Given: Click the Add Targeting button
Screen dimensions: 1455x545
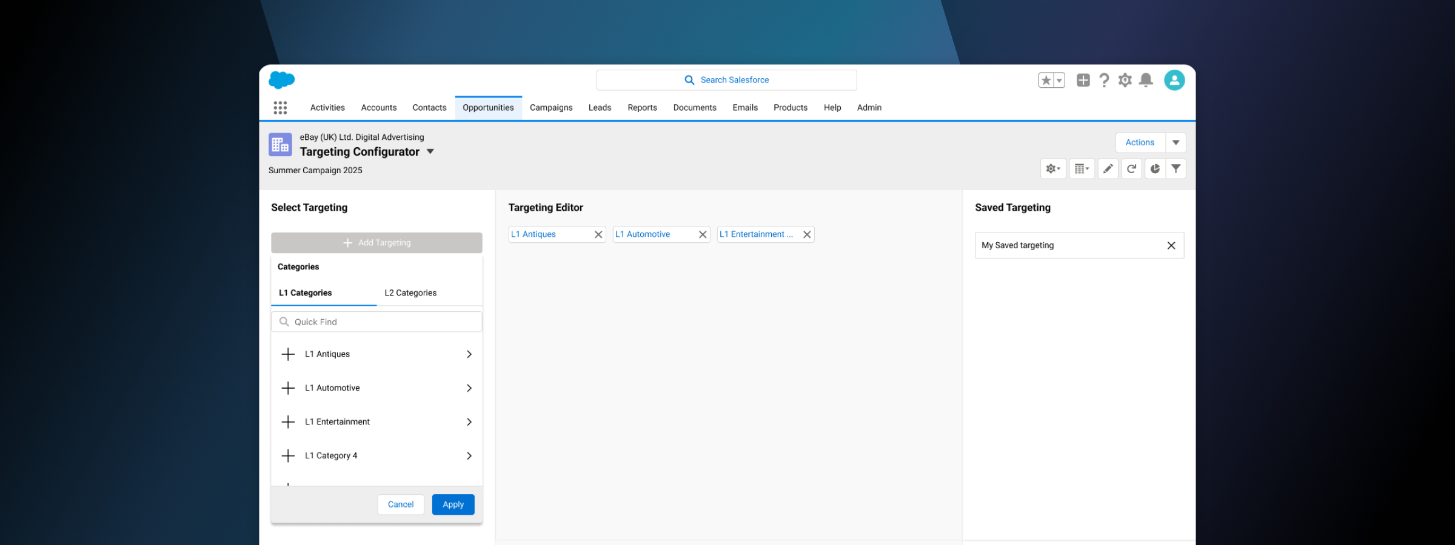Looking at the screenshot, I should 376,243.
